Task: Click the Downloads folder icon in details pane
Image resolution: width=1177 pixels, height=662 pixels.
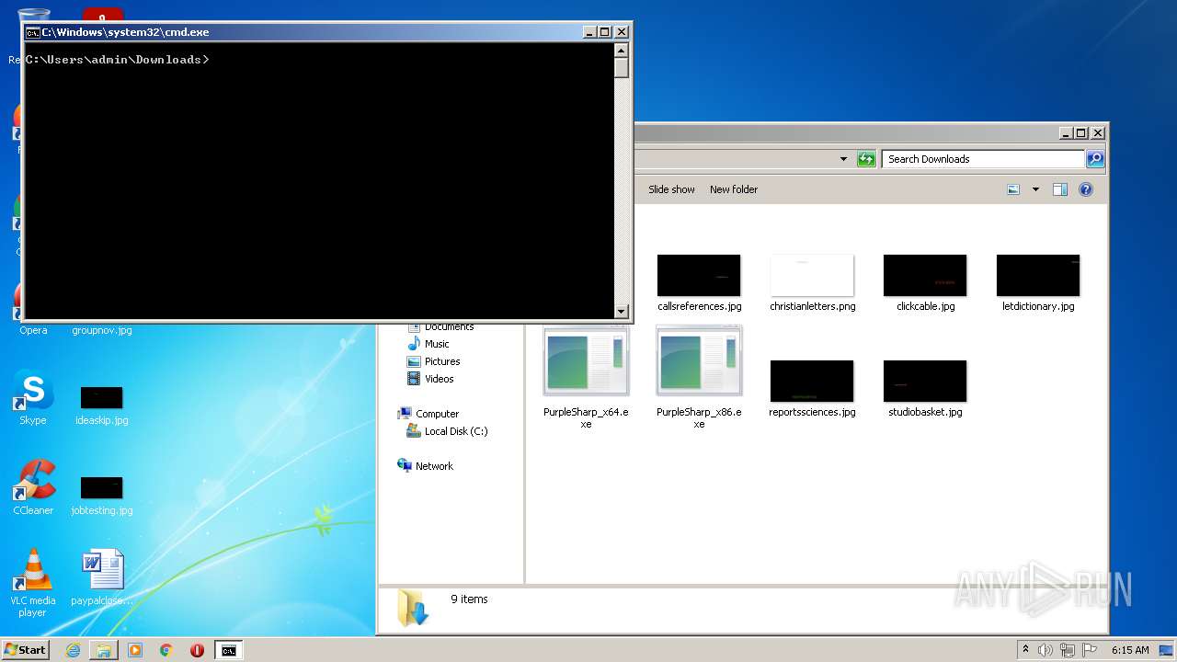Action: (413, 609)
